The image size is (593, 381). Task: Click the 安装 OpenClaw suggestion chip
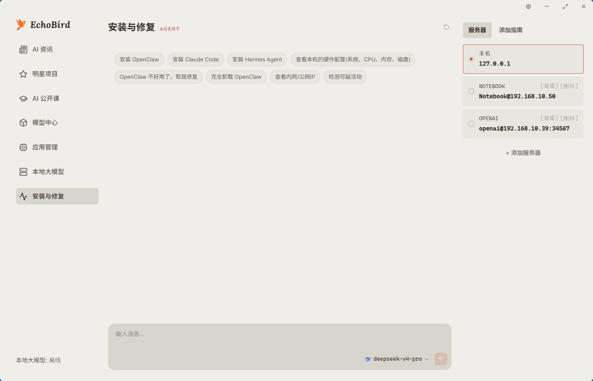[x=139, y=60]
